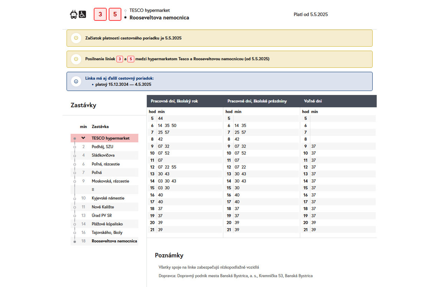This screenshot has width=430, height=287.
Task: Open small line 3 badge in reinforcement notice
Action: [120, 59]
